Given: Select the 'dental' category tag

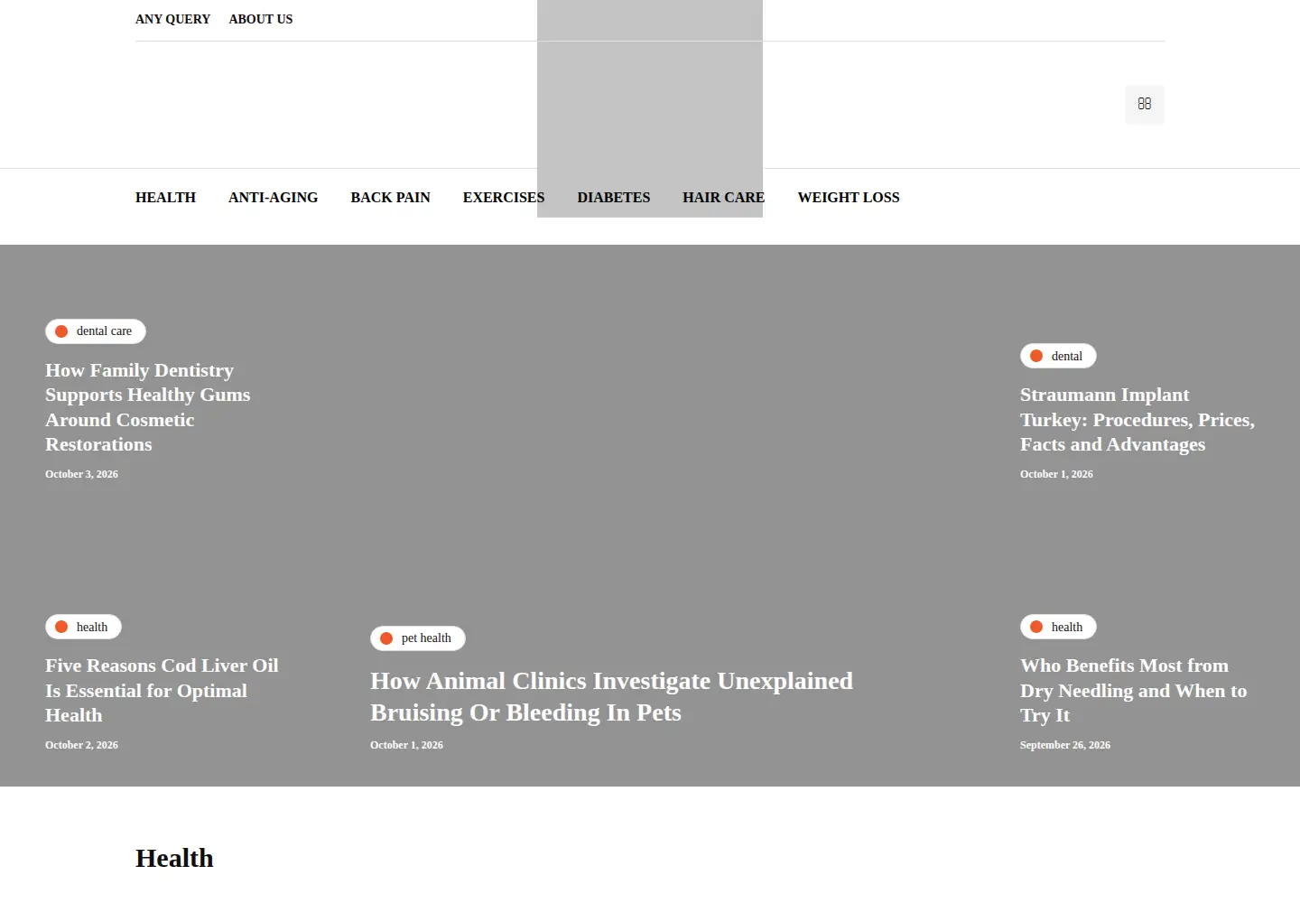Looking at the screenshot, I should tap(1058, 356).
